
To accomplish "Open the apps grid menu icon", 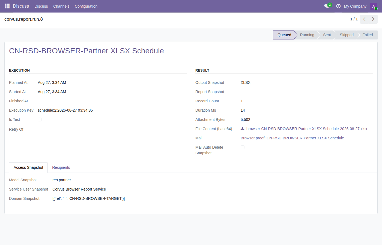I will [7, 6].
